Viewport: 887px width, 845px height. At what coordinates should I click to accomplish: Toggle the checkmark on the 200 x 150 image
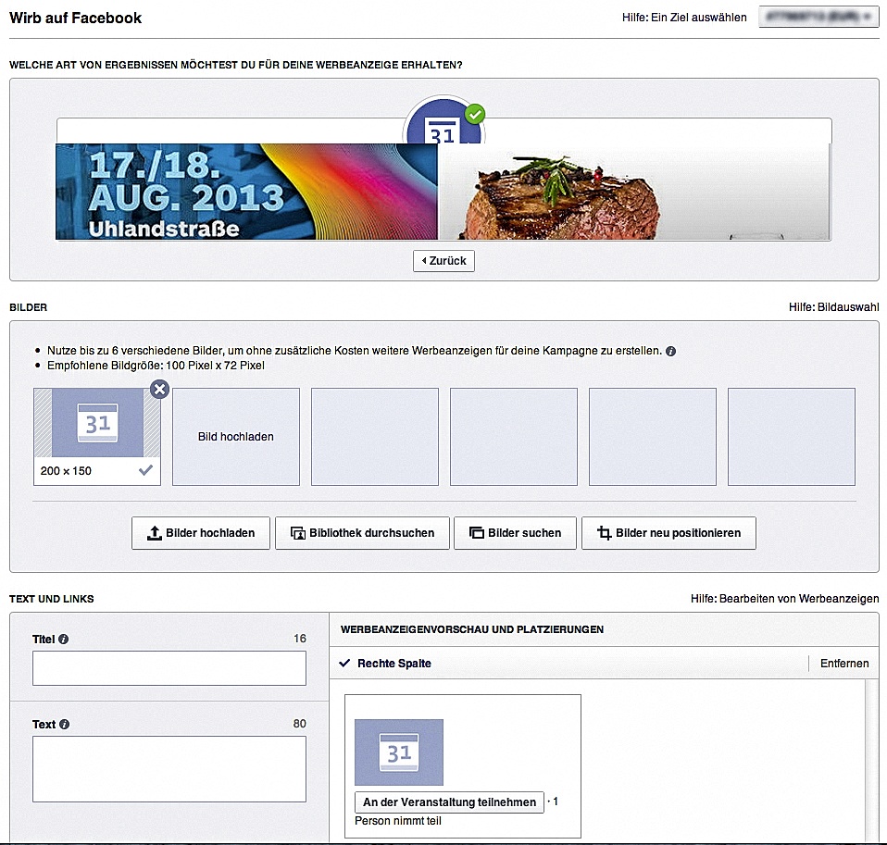click(x=145, y=470)
